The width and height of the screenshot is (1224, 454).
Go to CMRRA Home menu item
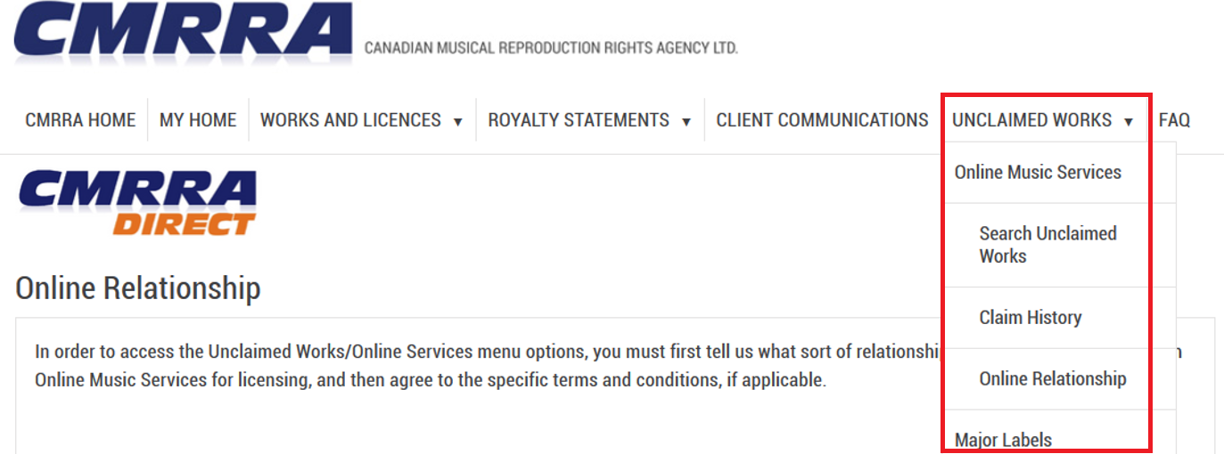pos(80,120)
